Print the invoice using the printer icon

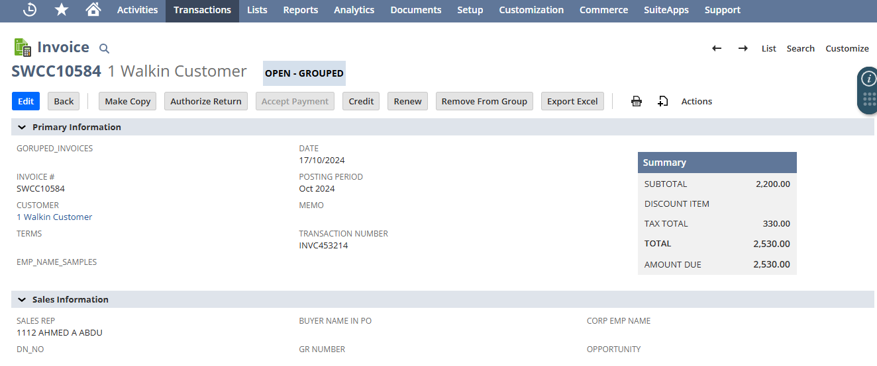click(637, 101)
